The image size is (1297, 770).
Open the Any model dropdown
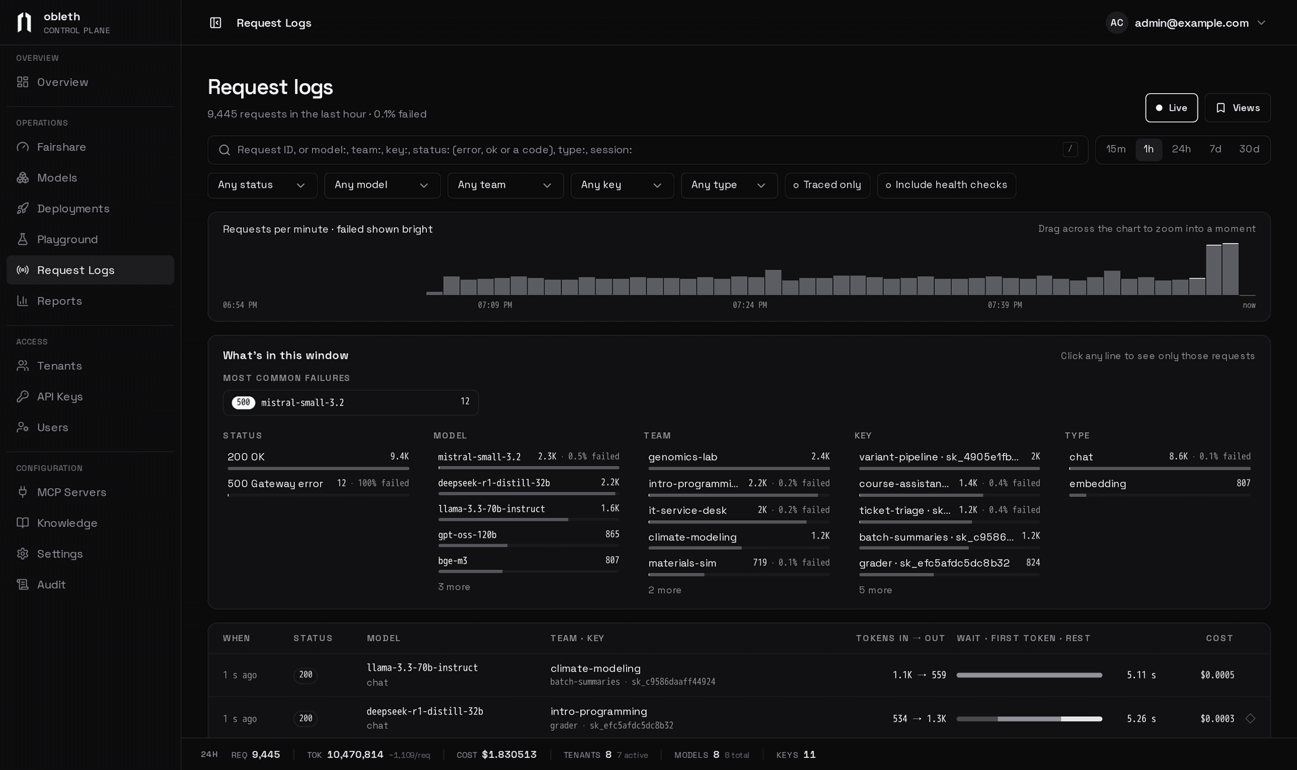point(382,185)
